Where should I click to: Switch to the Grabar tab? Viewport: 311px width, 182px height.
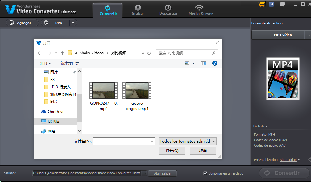(138, 10)
